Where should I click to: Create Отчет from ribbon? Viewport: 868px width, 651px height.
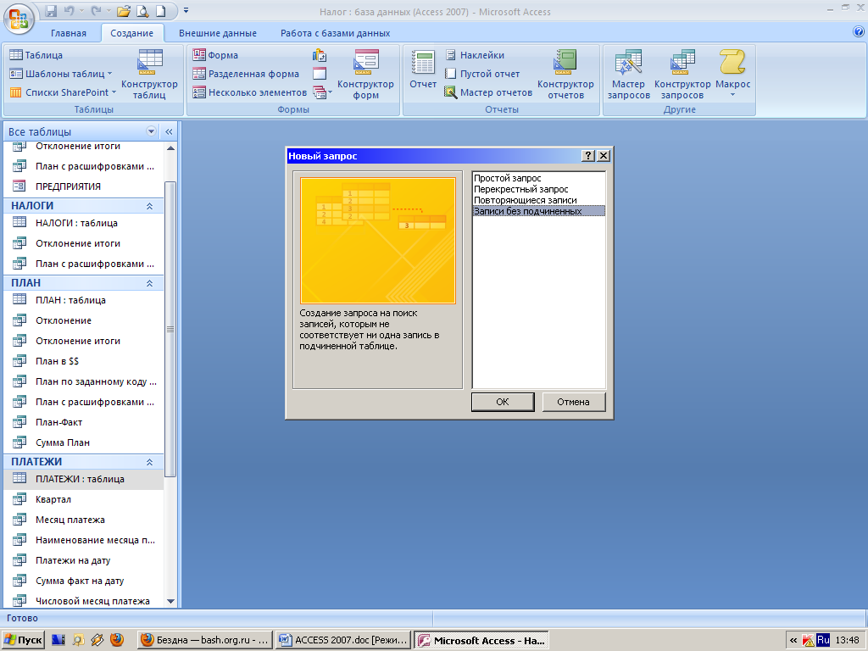tap(423, 70)
